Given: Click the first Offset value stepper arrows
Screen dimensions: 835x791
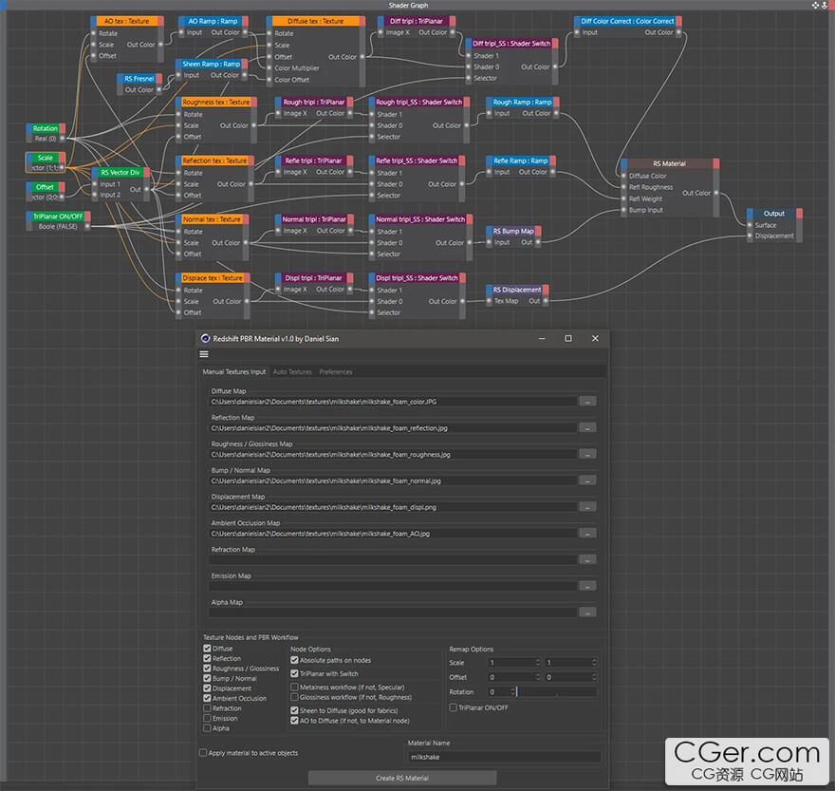Looking at the screenshot, I should coord(538,677).
